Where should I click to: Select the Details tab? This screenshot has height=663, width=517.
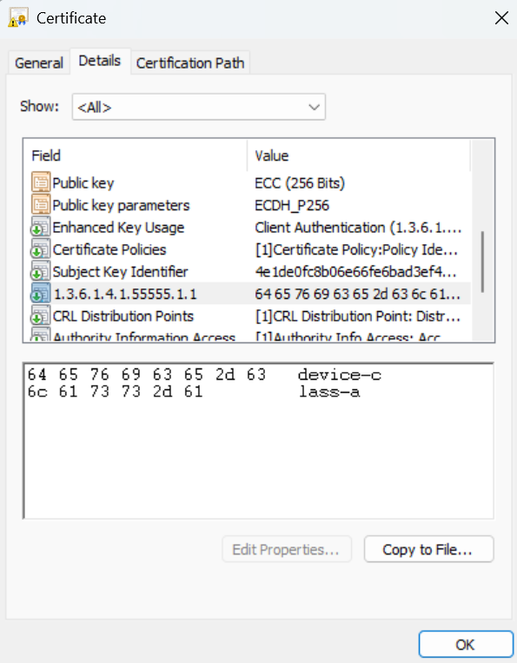pyautogui.click(x=100, y=61)
